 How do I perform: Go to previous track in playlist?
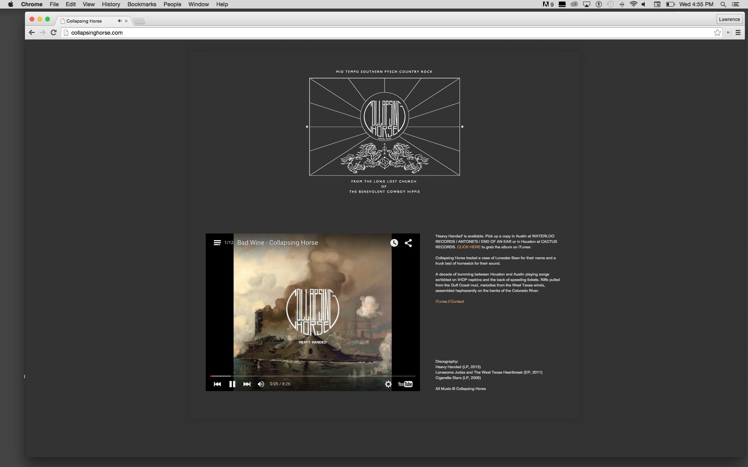pyautogui.click(x=217, y=384)
